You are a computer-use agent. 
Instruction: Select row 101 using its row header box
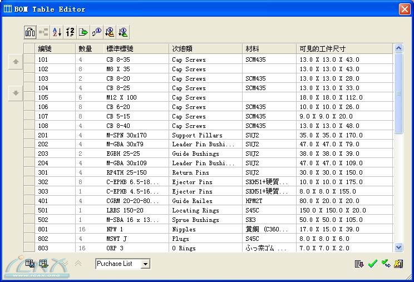click(29, 60)
